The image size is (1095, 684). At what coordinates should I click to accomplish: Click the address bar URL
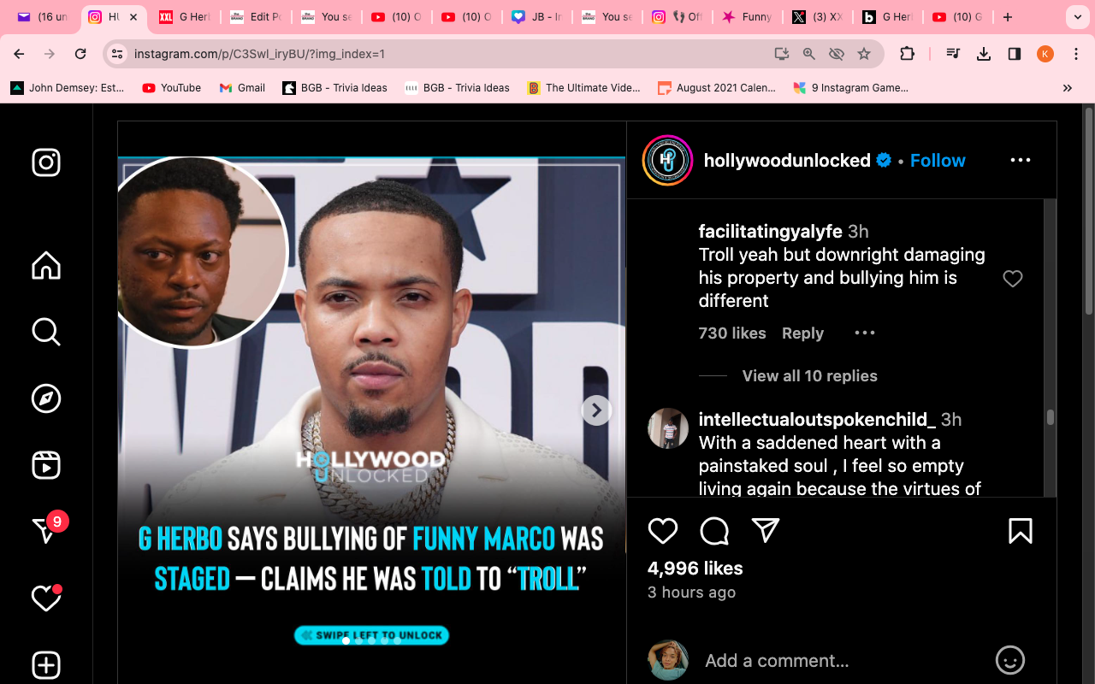259,54
